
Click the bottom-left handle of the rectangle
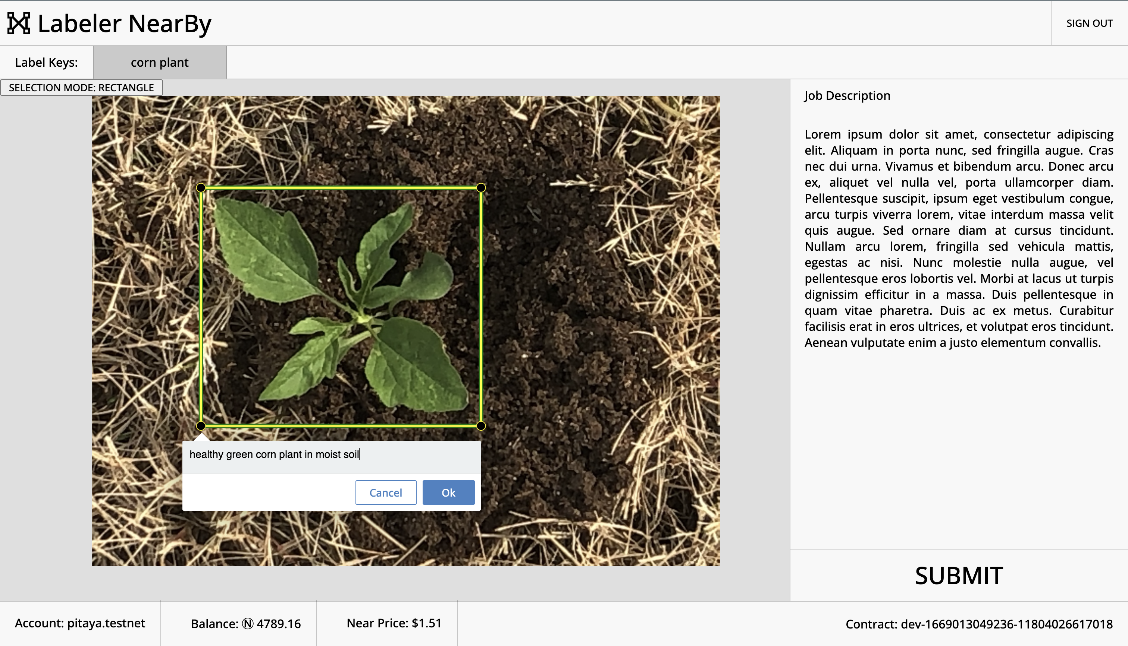(x=201, y=426)
